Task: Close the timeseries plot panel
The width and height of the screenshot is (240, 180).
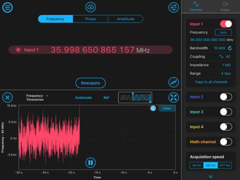Action: point(7,97)
